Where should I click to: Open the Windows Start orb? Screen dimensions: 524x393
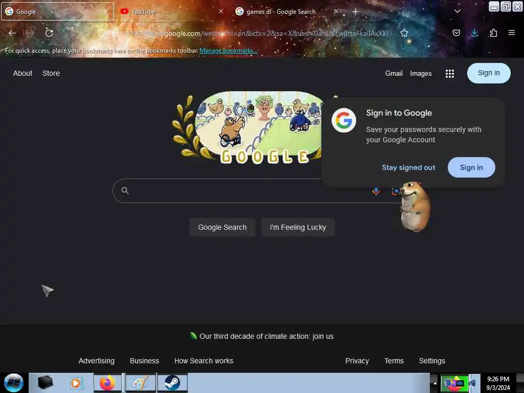14,383
